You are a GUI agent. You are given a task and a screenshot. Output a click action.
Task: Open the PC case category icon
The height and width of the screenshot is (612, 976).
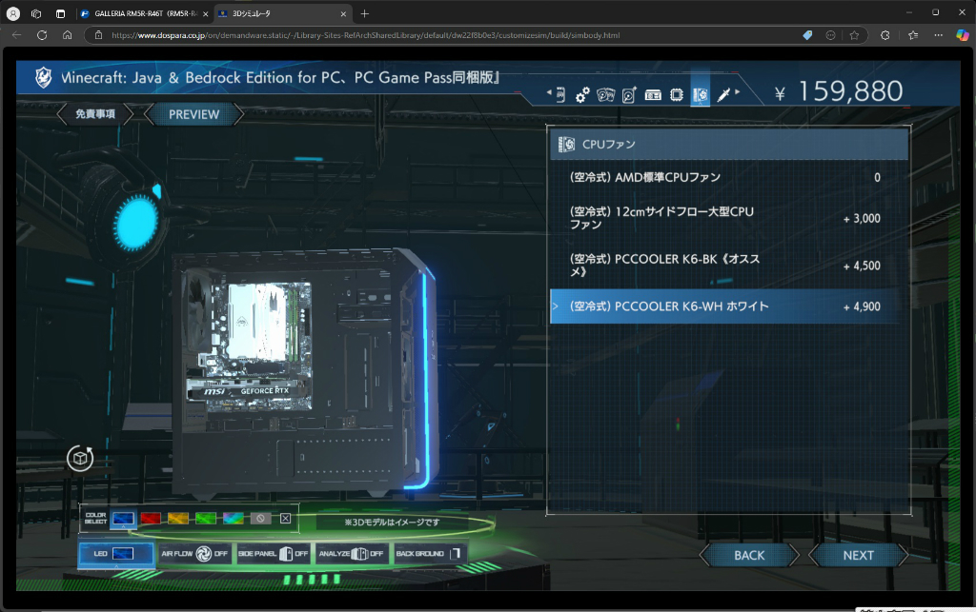coord(559,93)
